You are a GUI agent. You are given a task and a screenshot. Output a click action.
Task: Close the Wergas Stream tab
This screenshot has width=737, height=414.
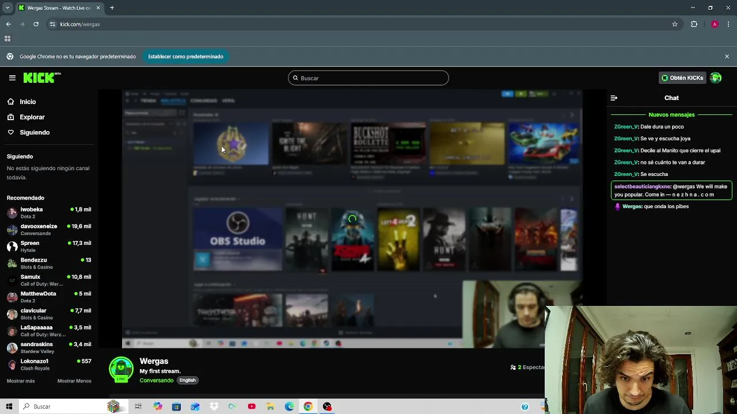pyautogui.click(x=98, y=8)
